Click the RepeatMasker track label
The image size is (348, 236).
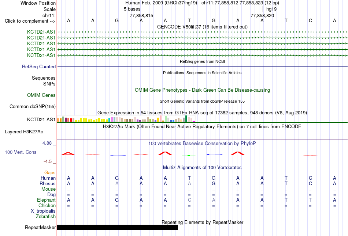40,227
